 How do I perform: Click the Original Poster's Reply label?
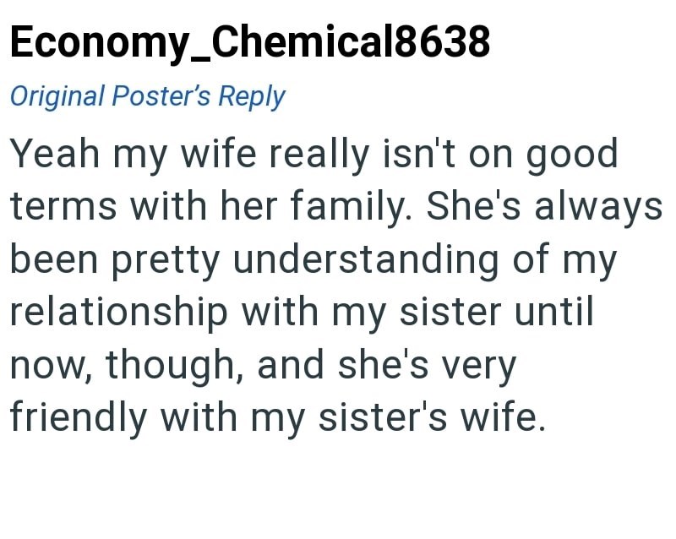click(147, 96)
